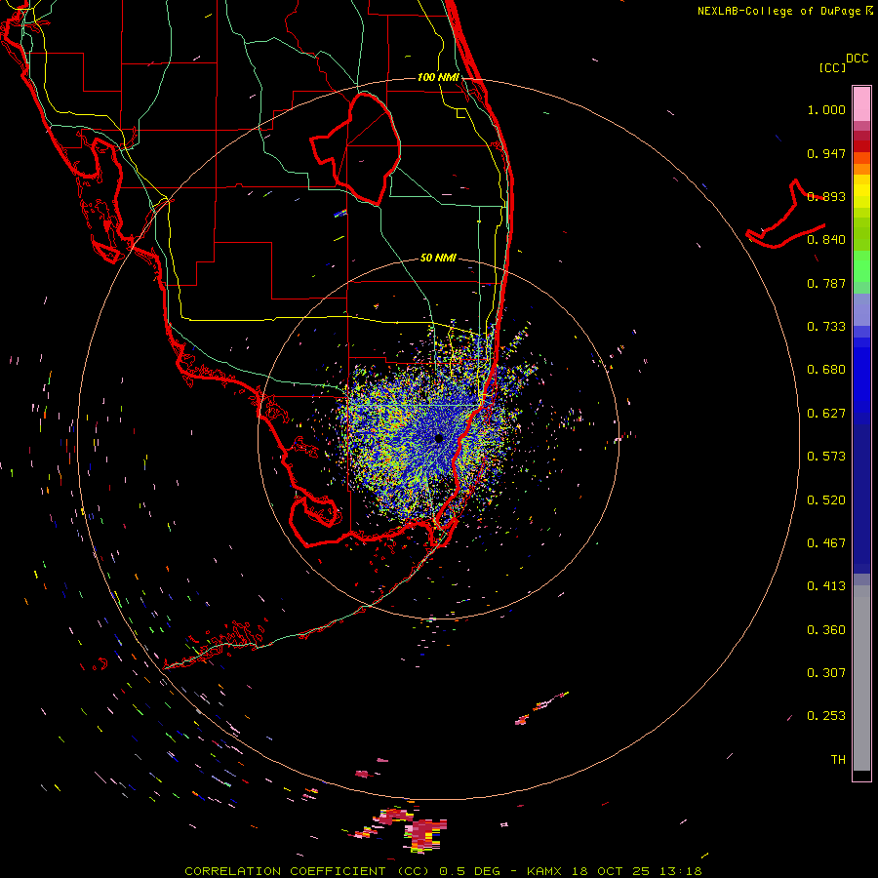The image size is (878, 878).
Task: Pick the red swatch near 0.947
Action: click(861, 145)
